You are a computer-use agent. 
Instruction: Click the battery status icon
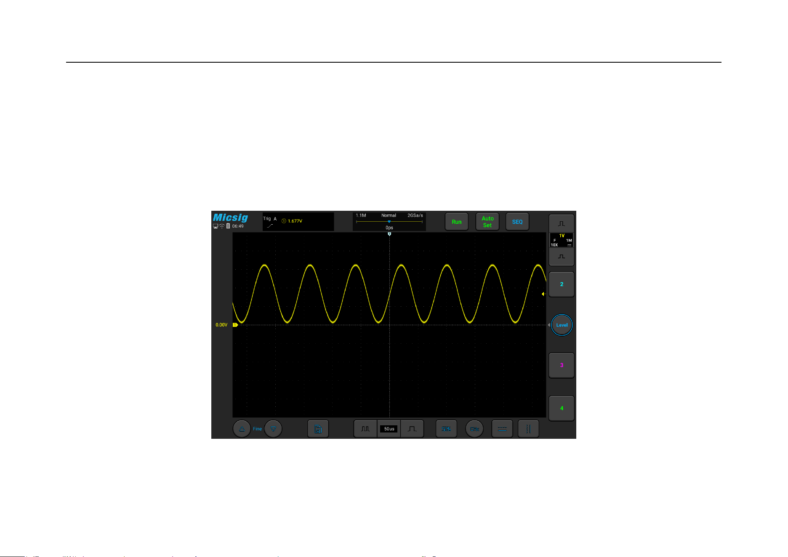coord(228,226)
